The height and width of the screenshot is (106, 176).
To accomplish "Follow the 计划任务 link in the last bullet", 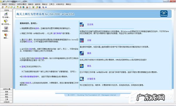I will click(x=28, y=83).
